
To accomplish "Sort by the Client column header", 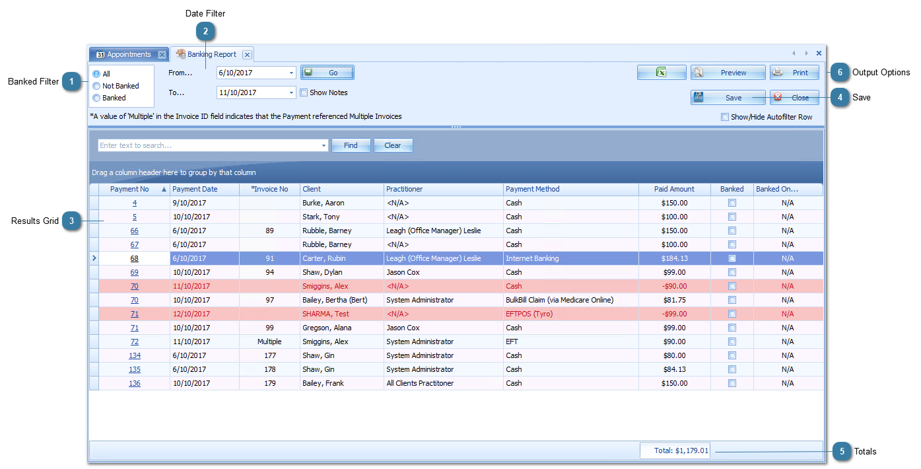I will tap(342, 189).
